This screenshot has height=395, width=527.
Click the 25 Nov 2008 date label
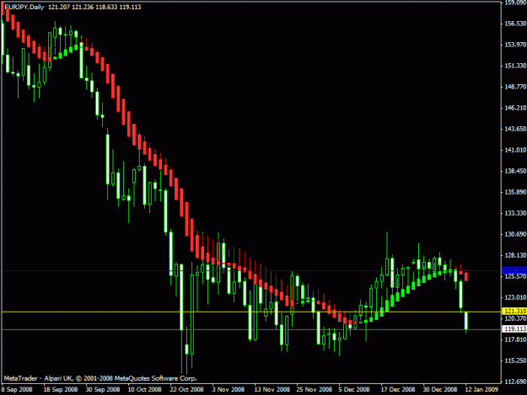(314, 390)
